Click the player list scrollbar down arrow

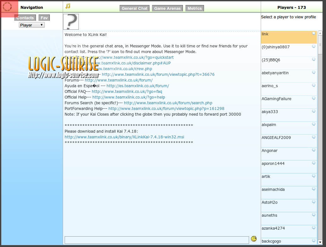click(x=320, y=242)
